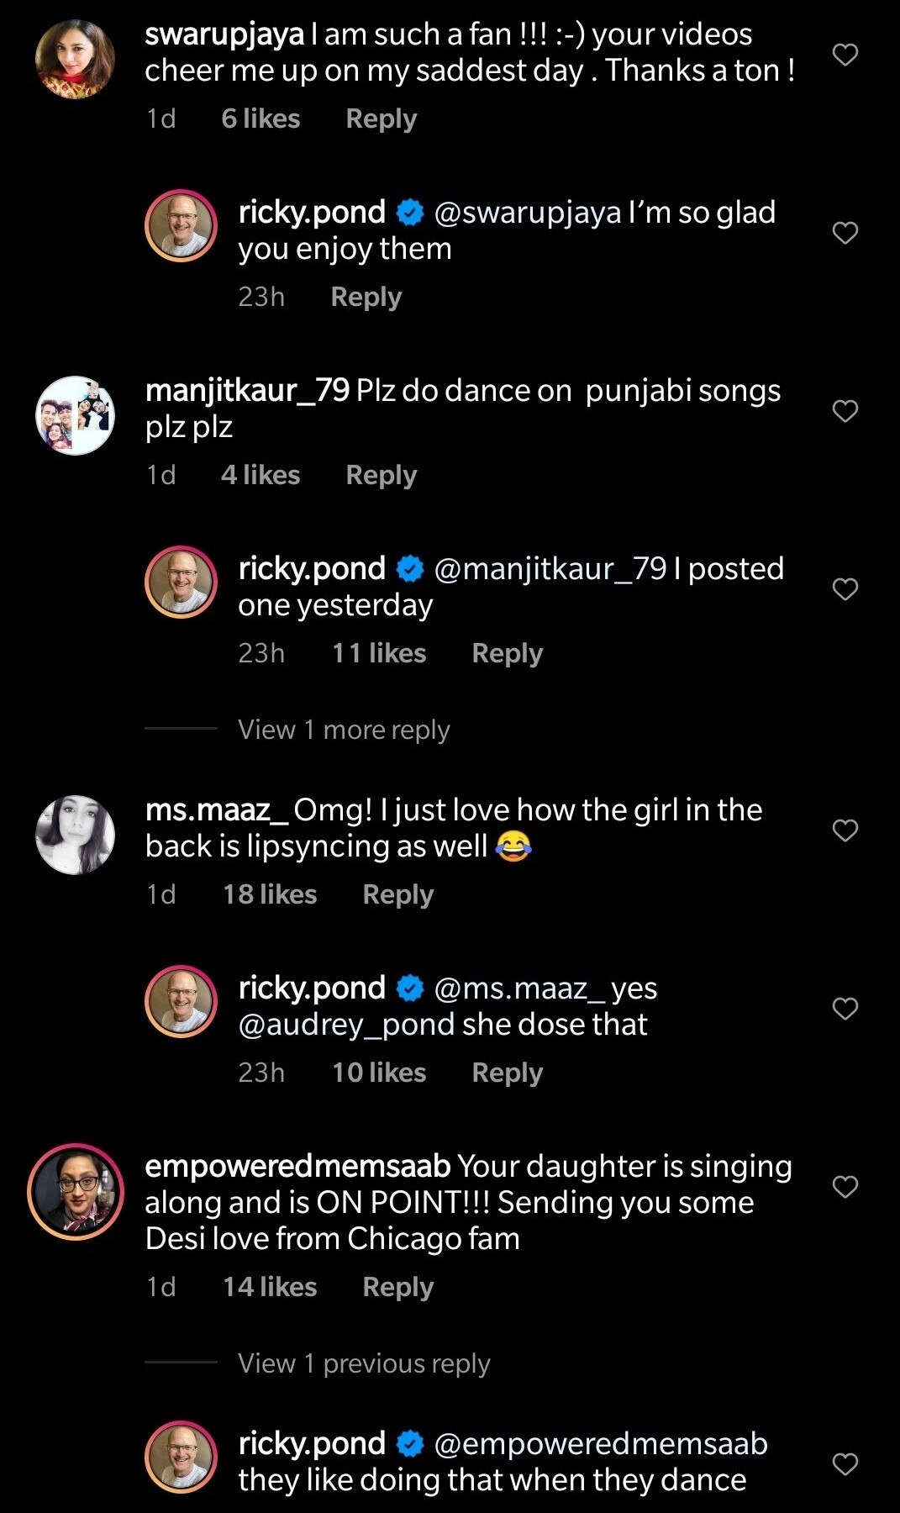Viewport: 900px width, 1513px height.
Task: Show the 11 likes on ricky.pond's reply
Action: (379, 653)
